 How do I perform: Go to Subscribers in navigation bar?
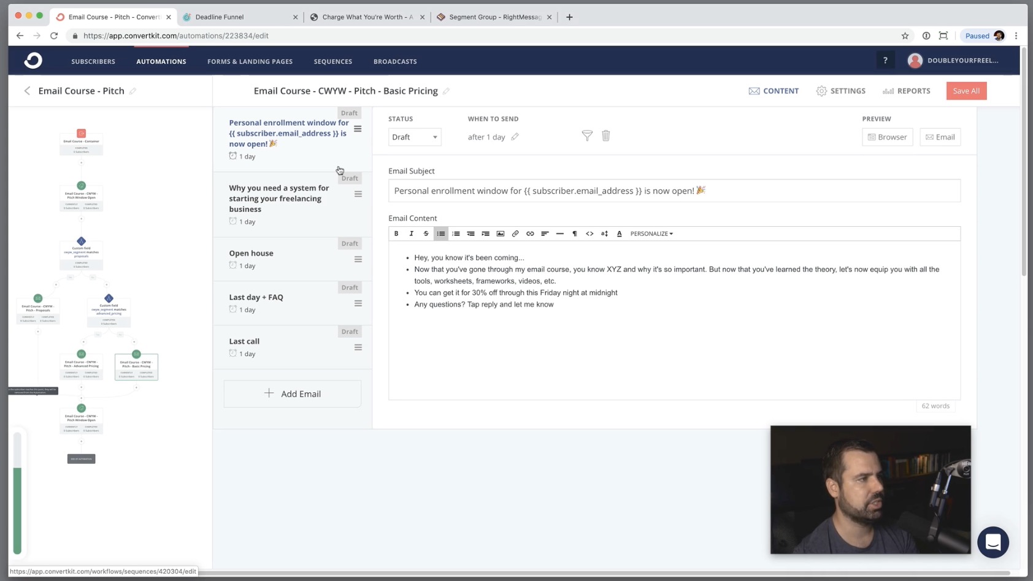(93, 61)
